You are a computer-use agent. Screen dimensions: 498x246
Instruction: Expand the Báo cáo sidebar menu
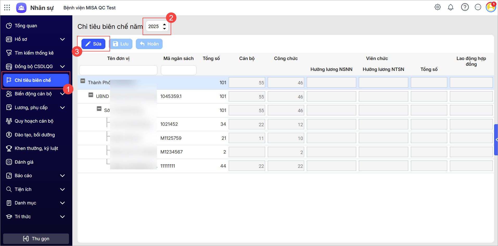pos(62,176)
